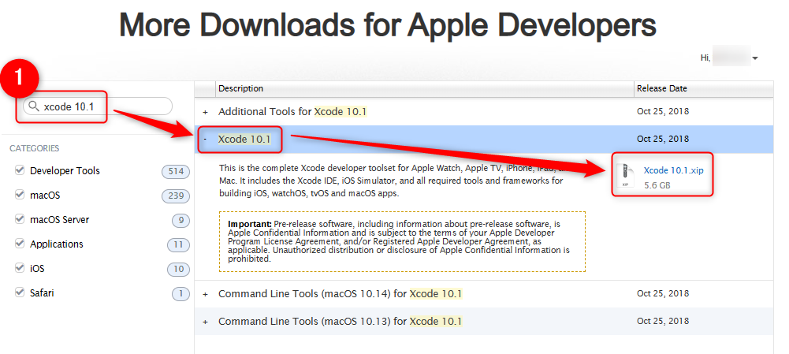789x354 pixels.
Task: Open the user account dropdown arrow
Action: pyautogui.click(x=755, y=58)
